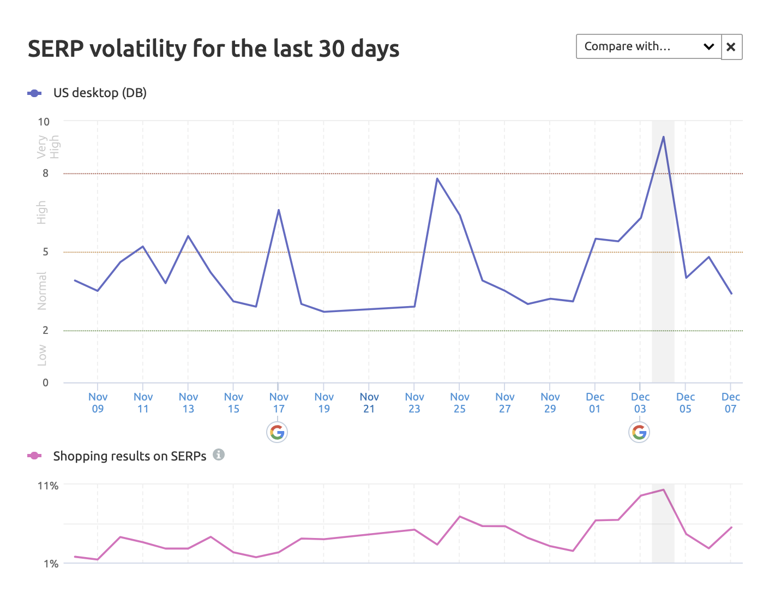781x598 pixels.
Task: Toggle the Shopping results on SERPs series
Action: [129, 456]
